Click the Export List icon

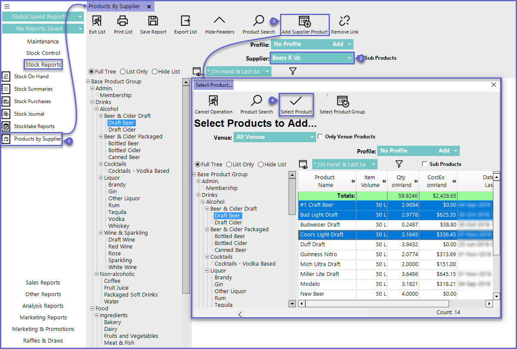click(x=185, y=21)
